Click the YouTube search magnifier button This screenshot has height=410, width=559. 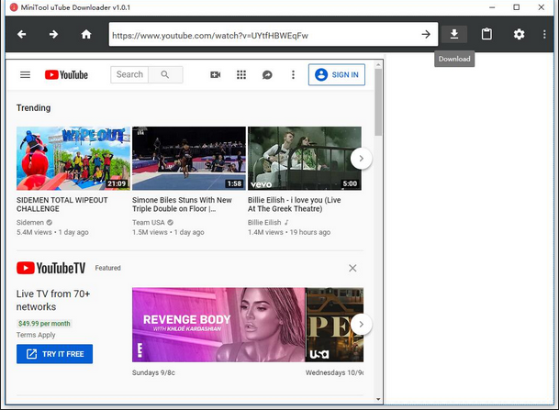tap(165, 74)
